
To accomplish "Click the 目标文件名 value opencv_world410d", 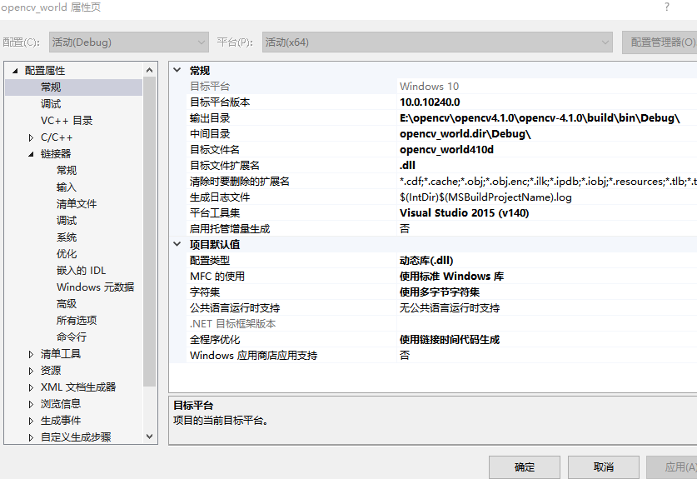I will [446, 149].
